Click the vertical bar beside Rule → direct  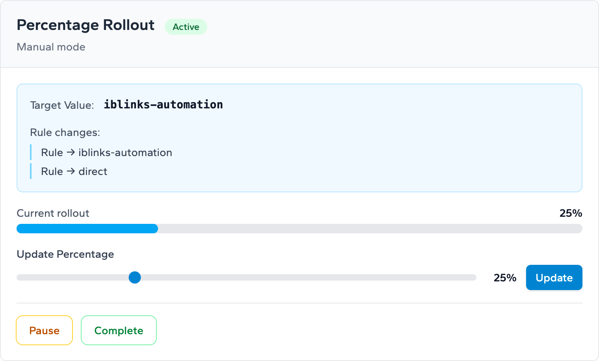point(31,171)
